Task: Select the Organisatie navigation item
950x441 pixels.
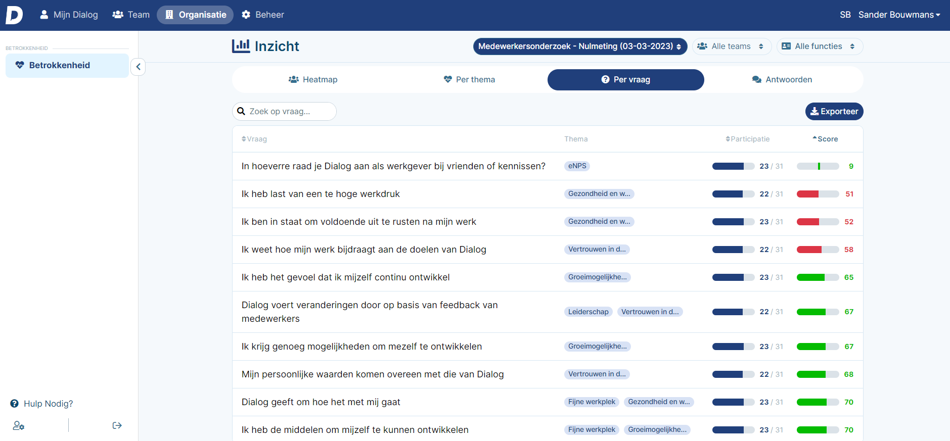Action: [195, 15]
